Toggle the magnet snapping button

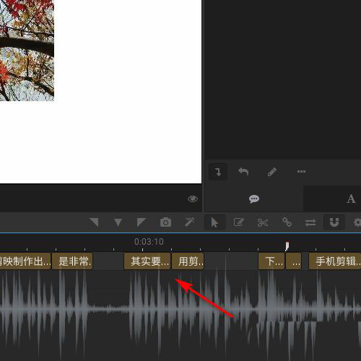[x=334, y=222]
